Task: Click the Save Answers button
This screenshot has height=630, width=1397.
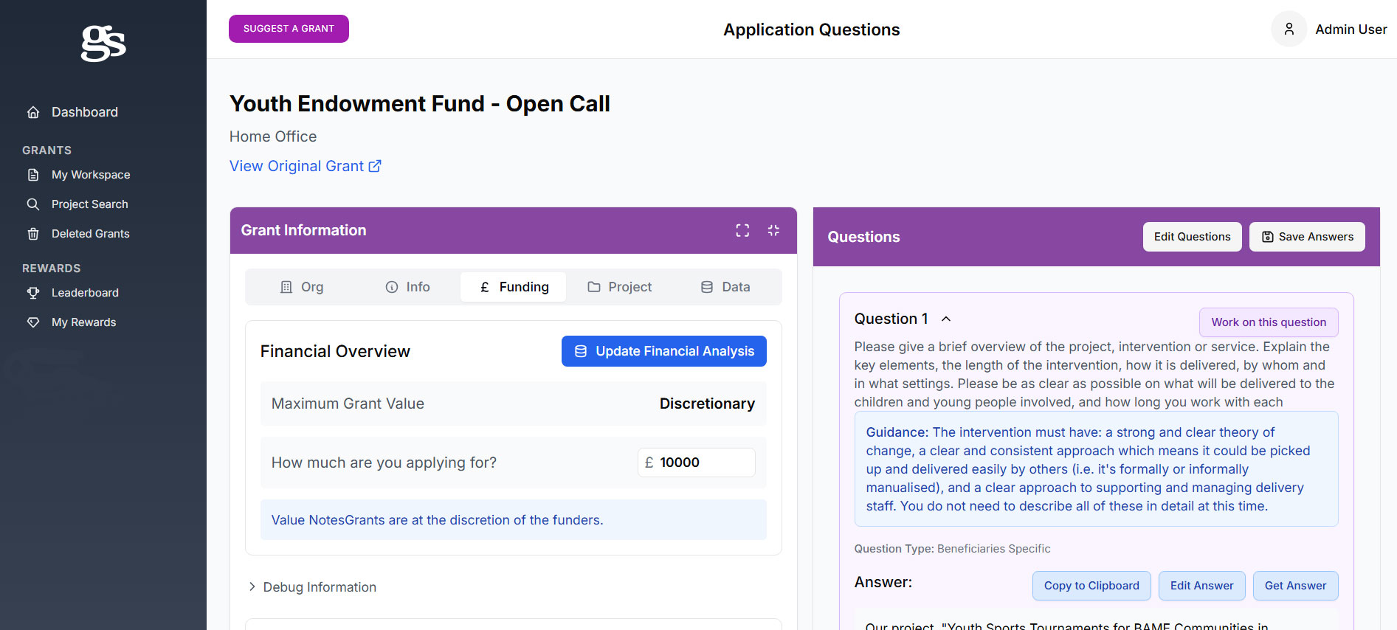Action: (1307, 237)
